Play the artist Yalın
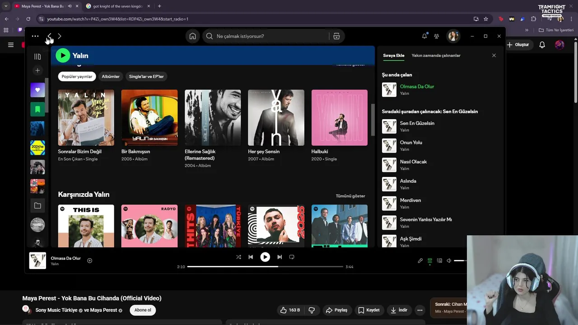This screenshot has width=578, height=325. 63,56
